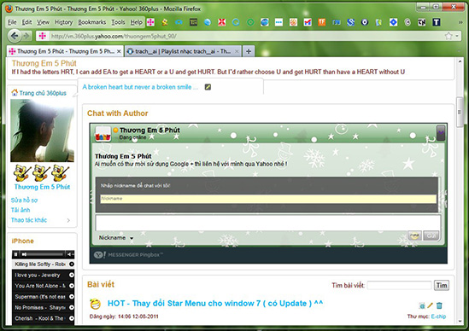Go forward with the Firefox forward arrow

27,36
